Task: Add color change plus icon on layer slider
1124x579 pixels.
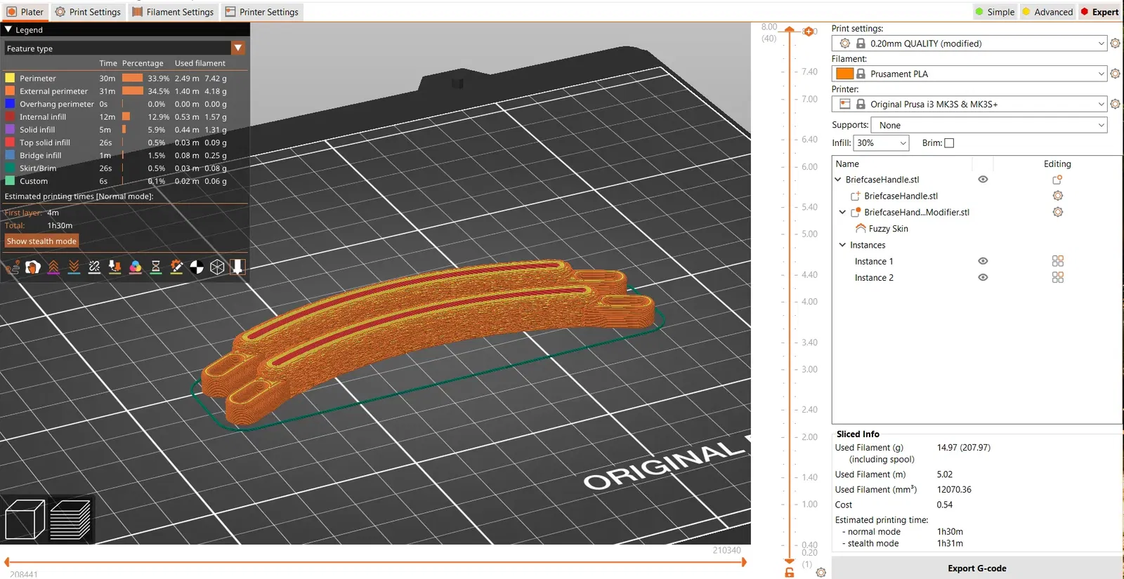Action: point(809,32)
